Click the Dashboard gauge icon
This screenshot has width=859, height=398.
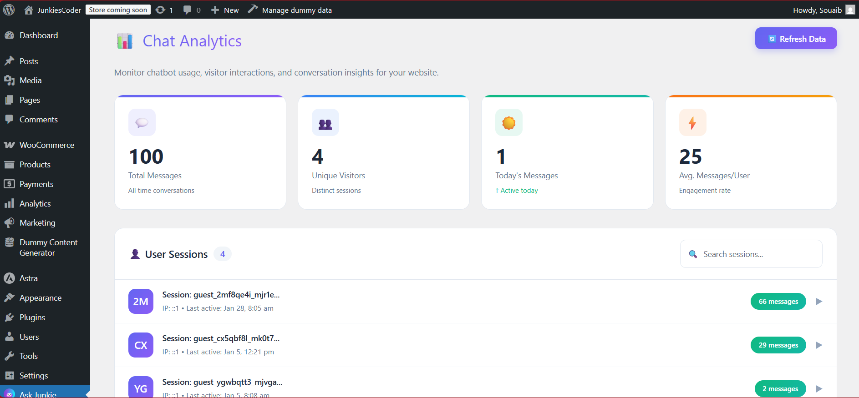[9, 35]
